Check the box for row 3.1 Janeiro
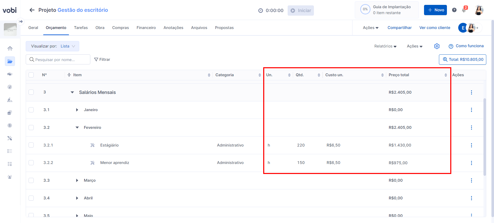Screen dimensions: 494x223 point(31,110)
